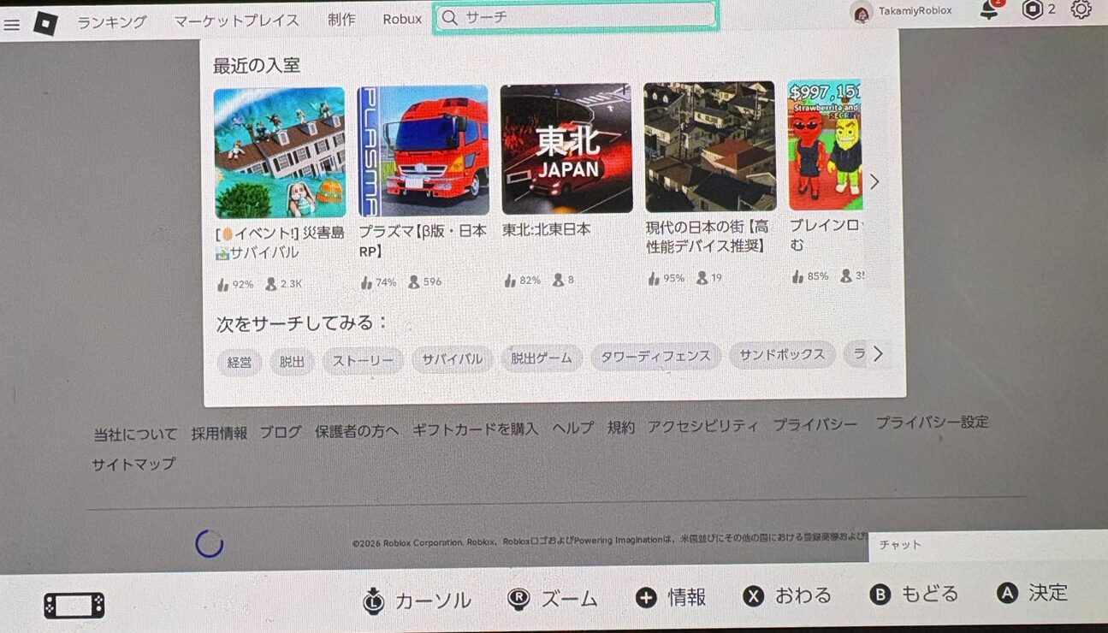Click the magnifying glass search icon

pyautogui.click(x=450, y=16)
